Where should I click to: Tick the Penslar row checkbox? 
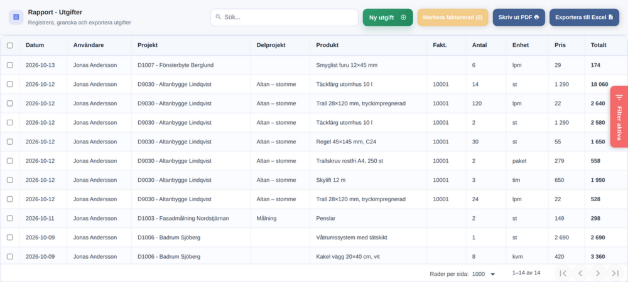coord(9,219)
